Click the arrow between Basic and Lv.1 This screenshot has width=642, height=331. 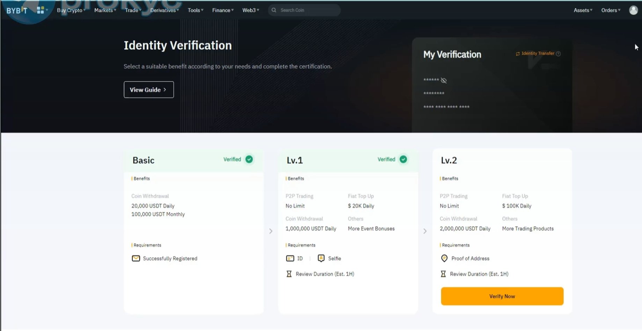(x=271, y=231)
